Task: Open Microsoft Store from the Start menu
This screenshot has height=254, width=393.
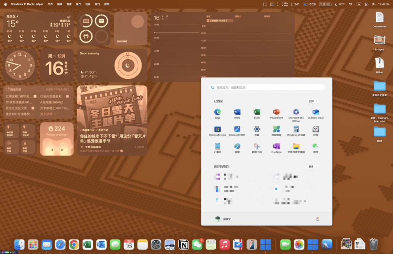Action: click(x=217, y=131)
